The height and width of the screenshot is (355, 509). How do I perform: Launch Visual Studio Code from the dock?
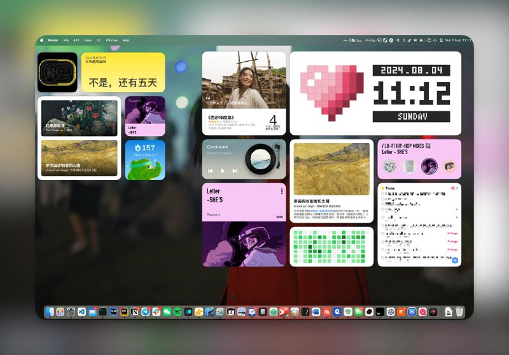81,312
